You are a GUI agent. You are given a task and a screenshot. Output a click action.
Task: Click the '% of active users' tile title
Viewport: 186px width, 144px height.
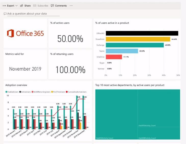point(60,23)
